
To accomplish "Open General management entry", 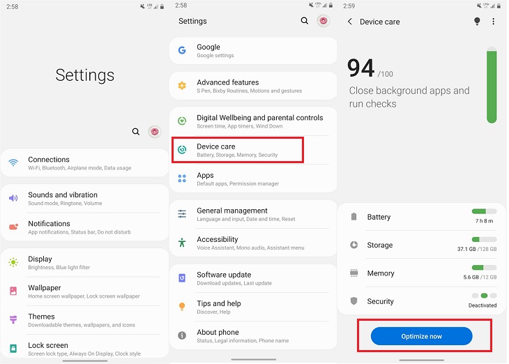I will 253,214.
